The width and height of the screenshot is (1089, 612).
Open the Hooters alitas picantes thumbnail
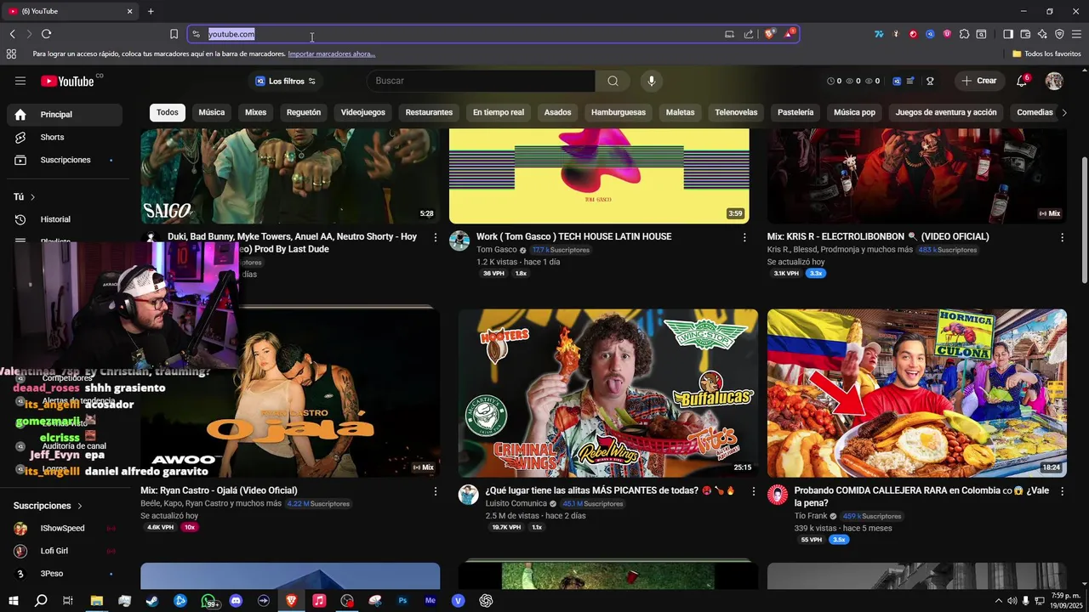(x=608, y=394)
